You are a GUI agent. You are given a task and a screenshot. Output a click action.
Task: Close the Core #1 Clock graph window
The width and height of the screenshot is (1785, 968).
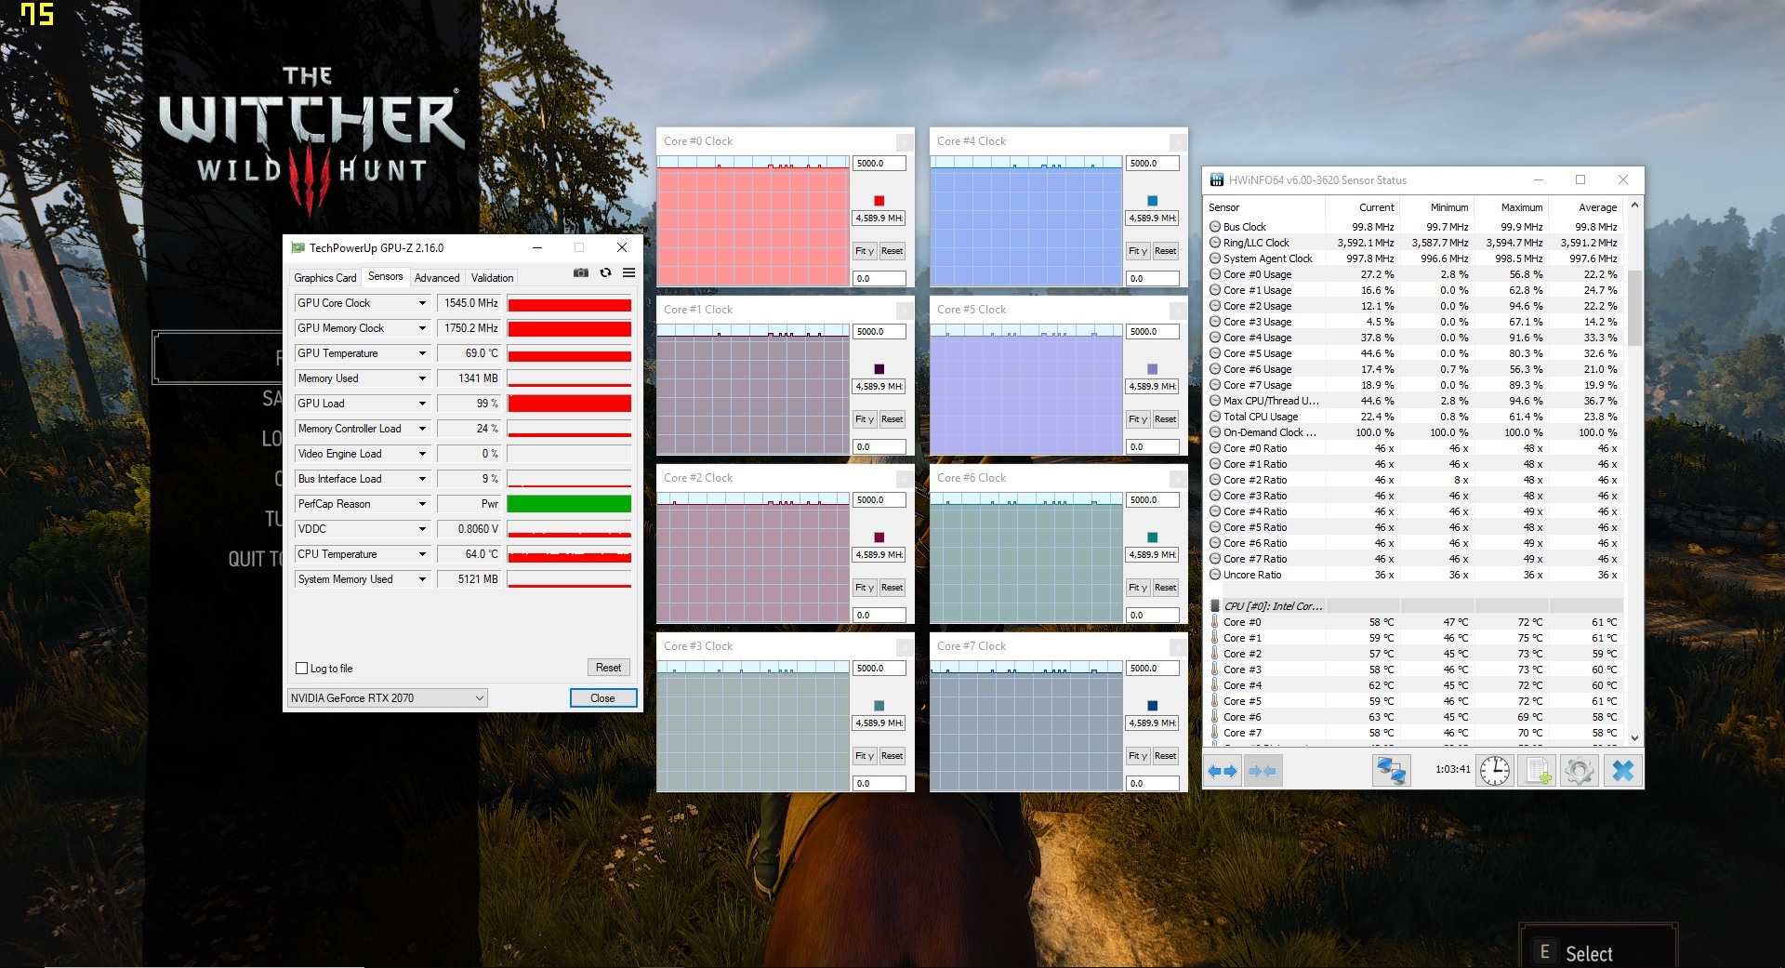pyautogui.click(x=904, y=310)
